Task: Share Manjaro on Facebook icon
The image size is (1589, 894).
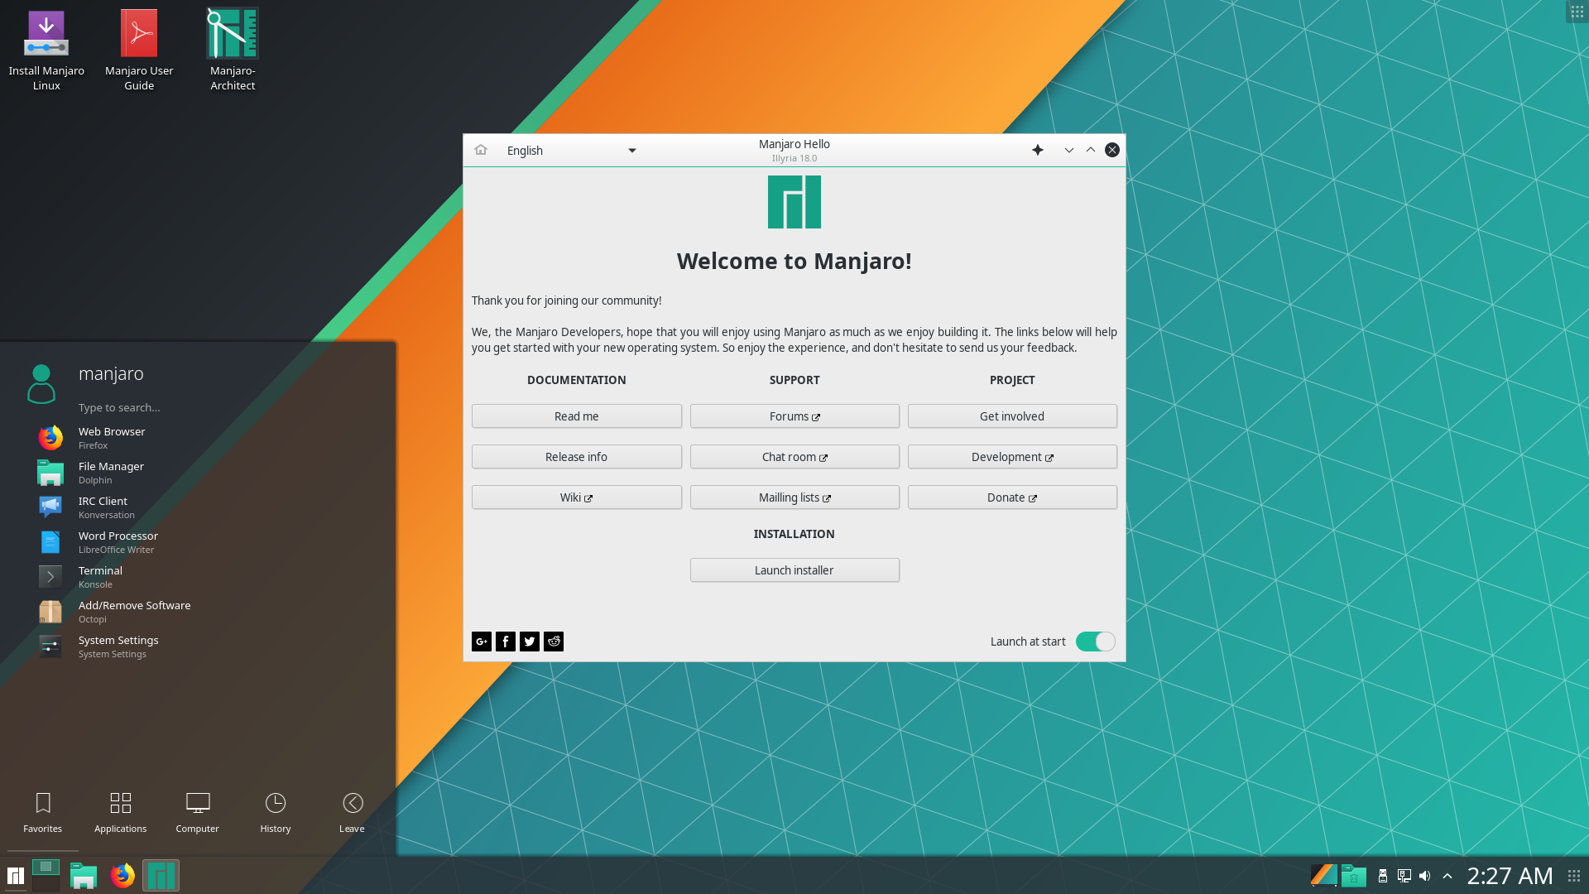Action: point(506,641)
